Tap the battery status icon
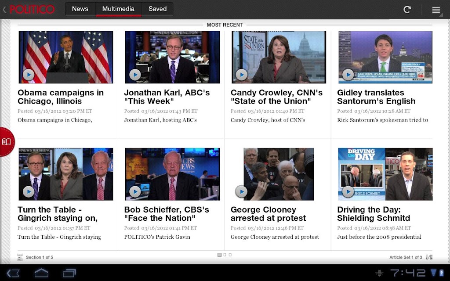The image size is (450, 281). click(441, 273)
